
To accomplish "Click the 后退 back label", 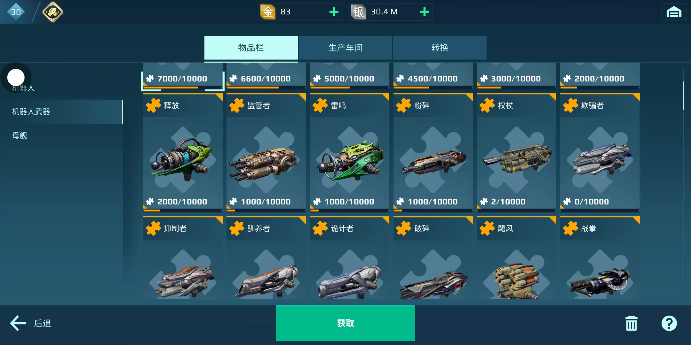I will coord(43,323).
